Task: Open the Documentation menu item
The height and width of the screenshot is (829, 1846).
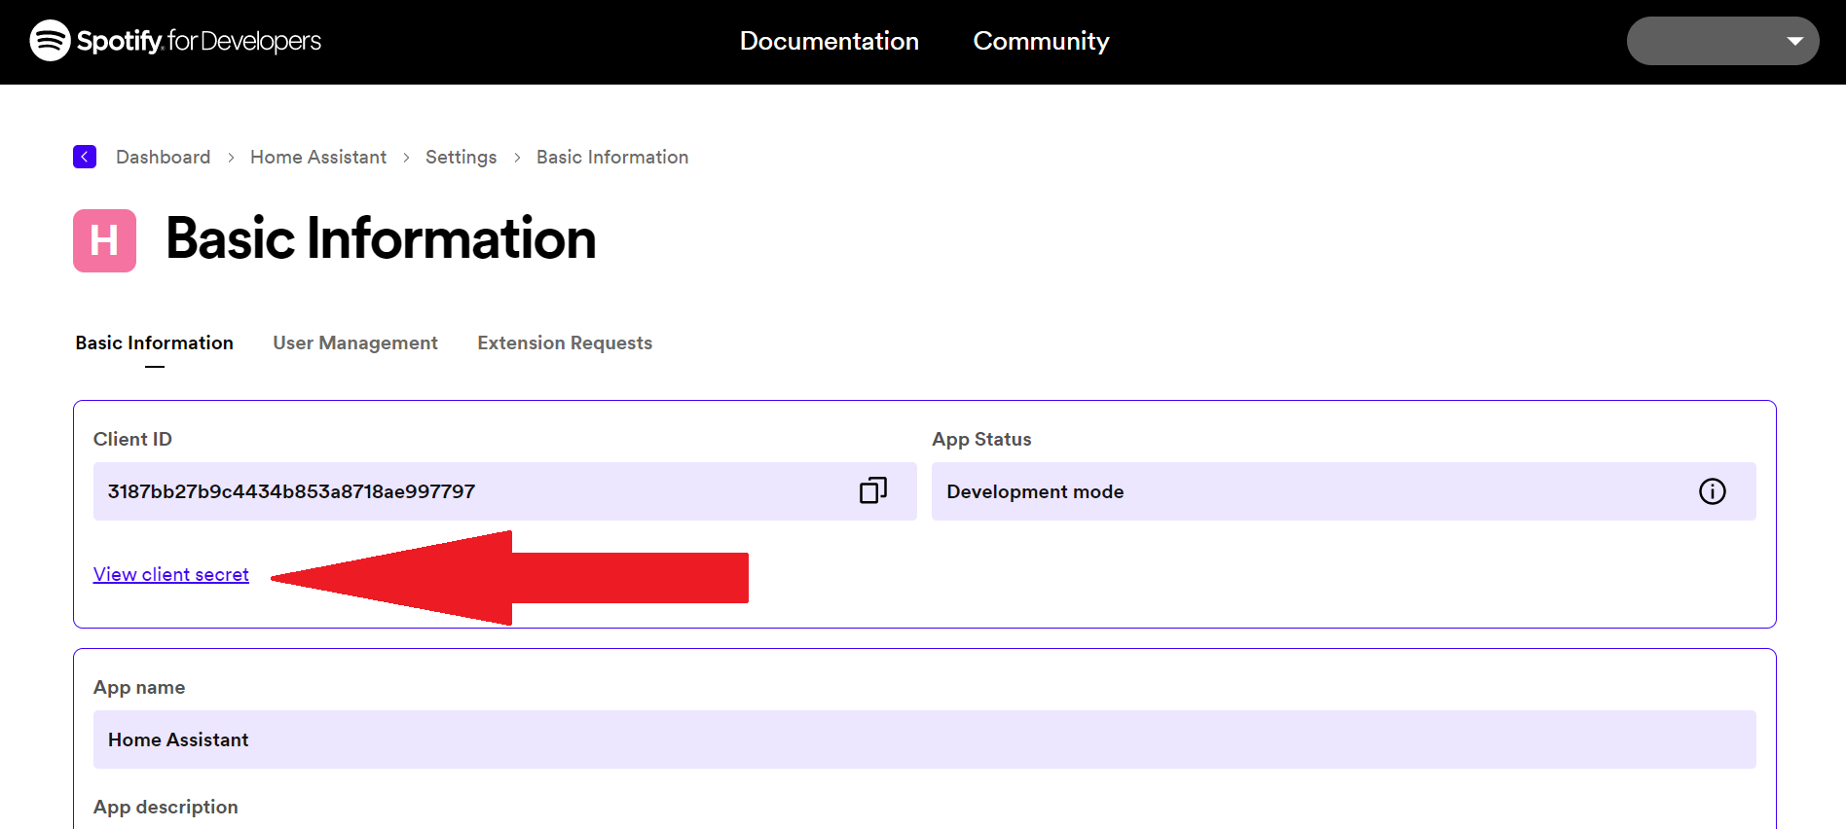Action: tap(829, 41)
